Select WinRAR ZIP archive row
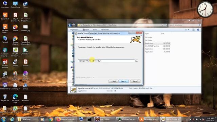 point(157,46)
